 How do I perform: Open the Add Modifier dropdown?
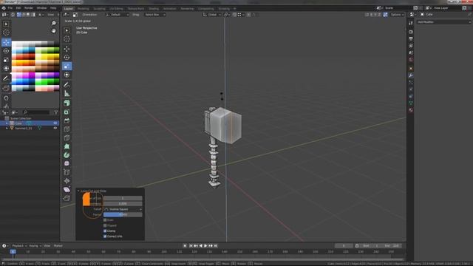point(443,22)
